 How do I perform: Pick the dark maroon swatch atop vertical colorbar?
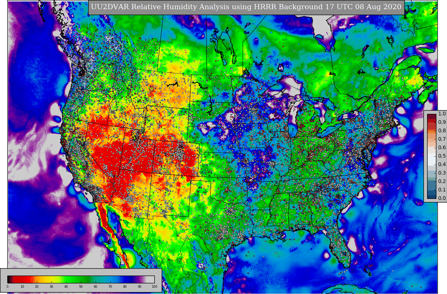click(x=432, y=116)
